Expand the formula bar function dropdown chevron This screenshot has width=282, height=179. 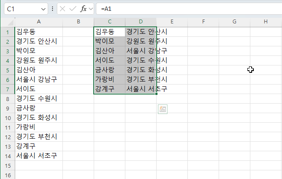tap(91, 9)
